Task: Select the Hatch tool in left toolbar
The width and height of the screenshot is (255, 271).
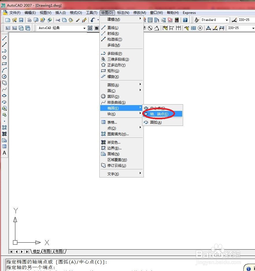Action: tap(4, 128)
